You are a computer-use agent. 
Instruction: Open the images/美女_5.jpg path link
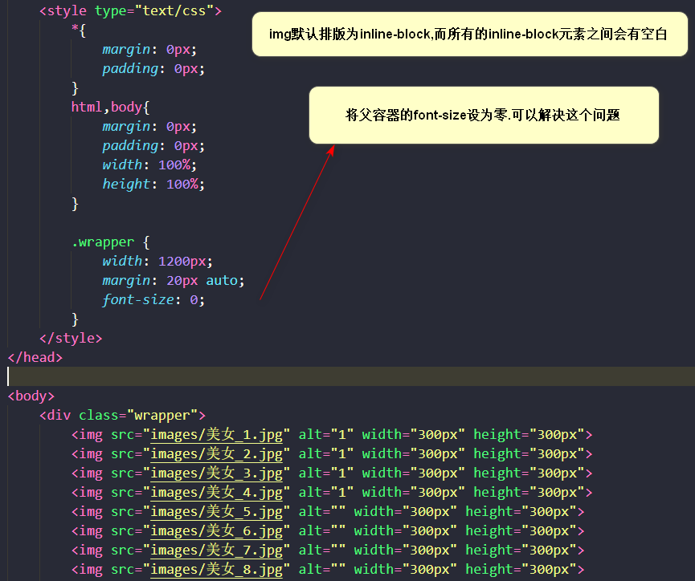216,511
